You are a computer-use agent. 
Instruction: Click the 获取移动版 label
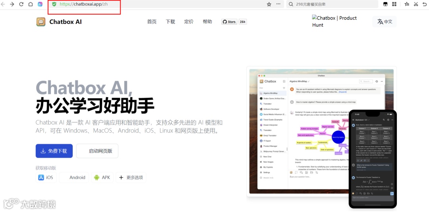[x=46, y=168]
